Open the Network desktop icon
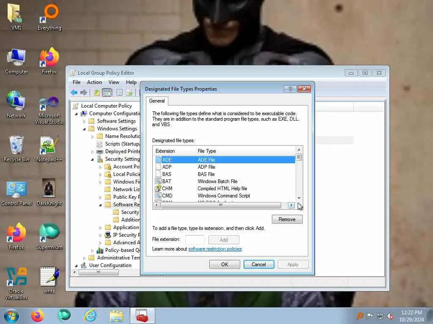This screenshot has height=324, width=433. (x=16, y=105)
